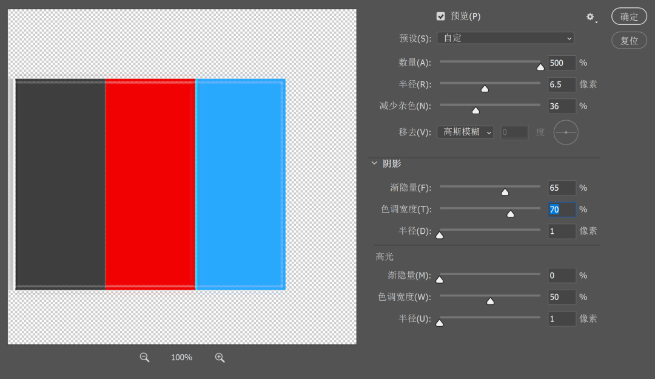Open the 移去(V) 高斯模糊 dropdown
Image resolution: width=655 pixels, height=379 pixels.
click(465, 132)
